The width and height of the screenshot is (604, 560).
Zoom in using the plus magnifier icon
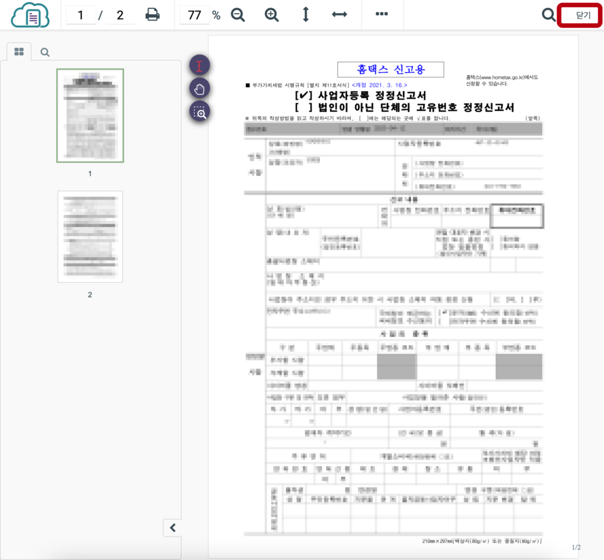coord(272,15)
